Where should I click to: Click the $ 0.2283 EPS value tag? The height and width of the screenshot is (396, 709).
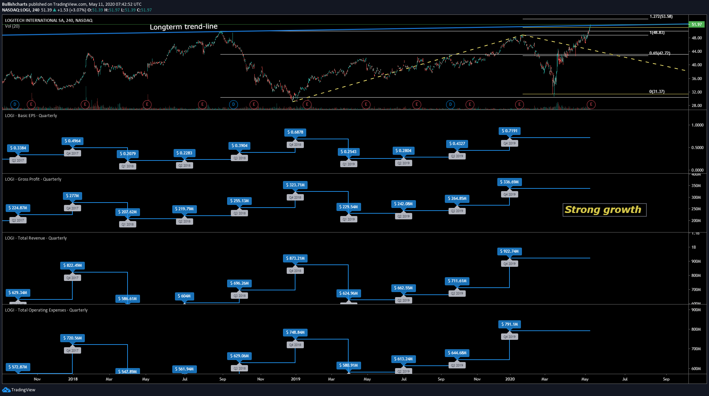(x=184, y=153)
